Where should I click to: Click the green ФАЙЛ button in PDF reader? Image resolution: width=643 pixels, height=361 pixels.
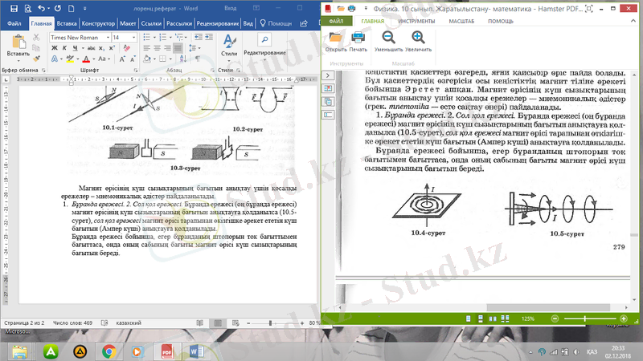(x=336, y=21)
